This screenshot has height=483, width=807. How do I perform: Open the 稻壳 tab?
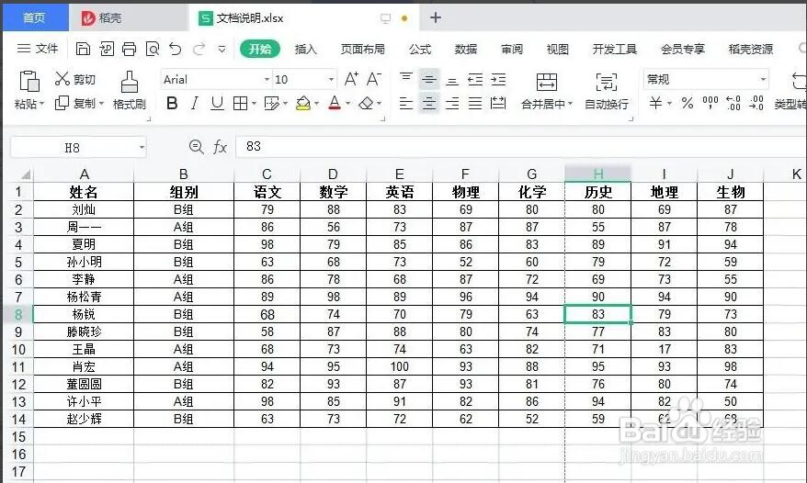pos(128,18)
